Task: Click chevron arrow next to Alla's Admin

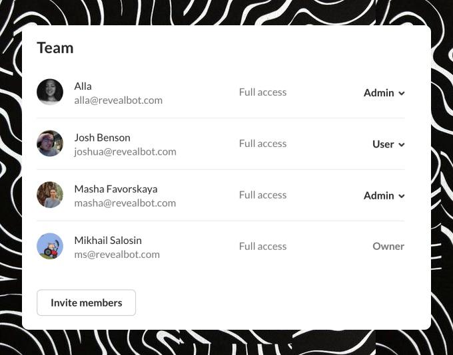Action: click(x=401, y=93)
